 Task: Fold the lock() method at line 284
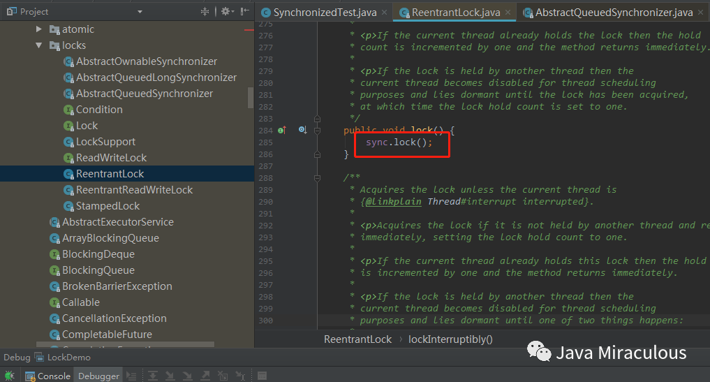(317, 131)
